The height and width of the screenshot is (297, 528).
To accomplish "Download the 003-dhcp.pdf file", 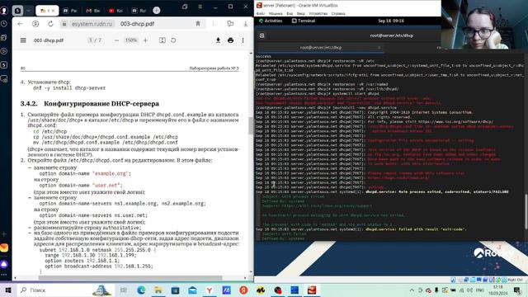I will tap(218, 40).
